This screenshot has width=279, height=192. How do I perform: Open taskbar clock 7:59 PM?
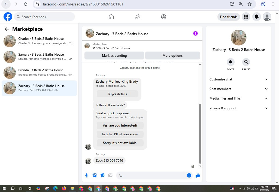(x=264, y=188)
